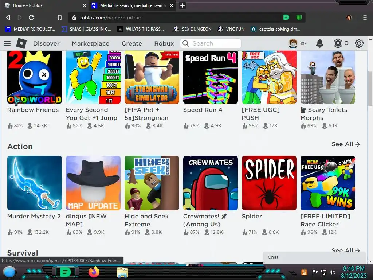Image resolution: width=373 pixels, height=280 pixels.
Task: Launch Firefox from the taskbar
Action: coord(94,272)
